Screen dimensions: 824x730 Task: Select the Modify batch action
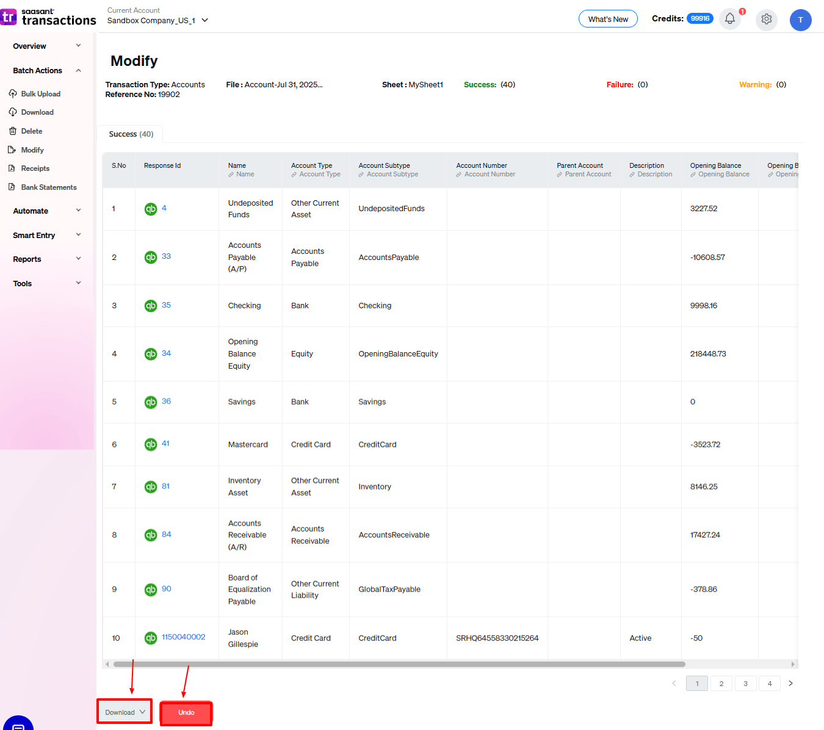(32, 150)
